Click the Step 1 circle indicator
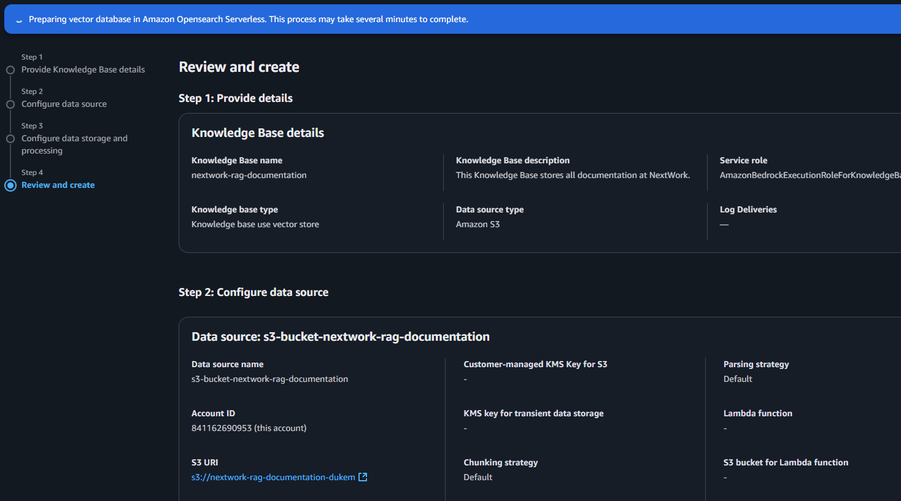 [x=10, y=70]
